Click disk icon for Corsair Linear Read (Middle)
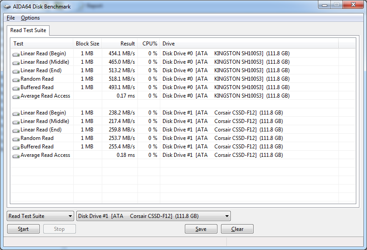This screenshot has width=367, height=250. [x=16, y=122]
